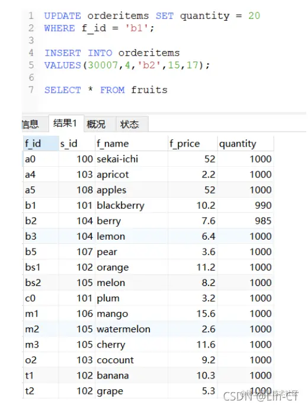Open the 状态 tab

click(132, 124)
